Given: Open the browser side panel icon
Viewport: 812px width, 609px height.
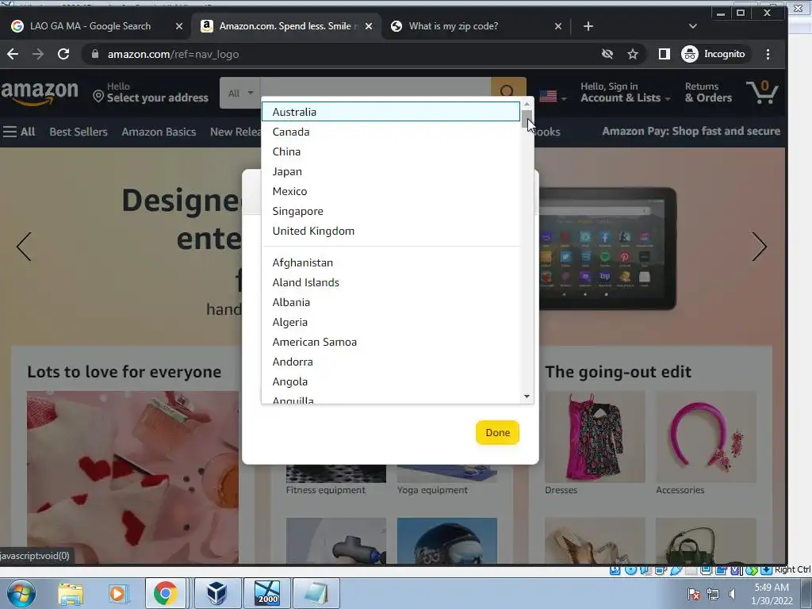Looking at the screenshot, I should [x=664, y=54].
